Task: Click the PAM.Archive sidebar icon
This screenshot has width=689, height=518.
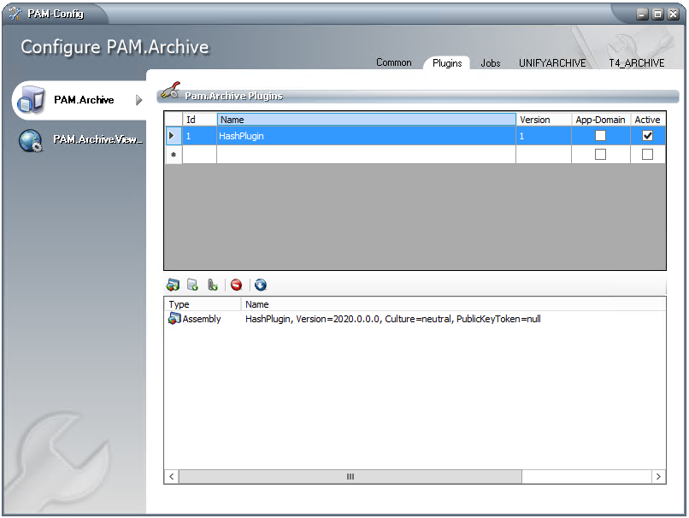Action: [31, 100]
